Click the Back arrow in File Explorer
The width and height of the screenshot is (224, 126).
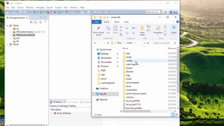point(95,43)
